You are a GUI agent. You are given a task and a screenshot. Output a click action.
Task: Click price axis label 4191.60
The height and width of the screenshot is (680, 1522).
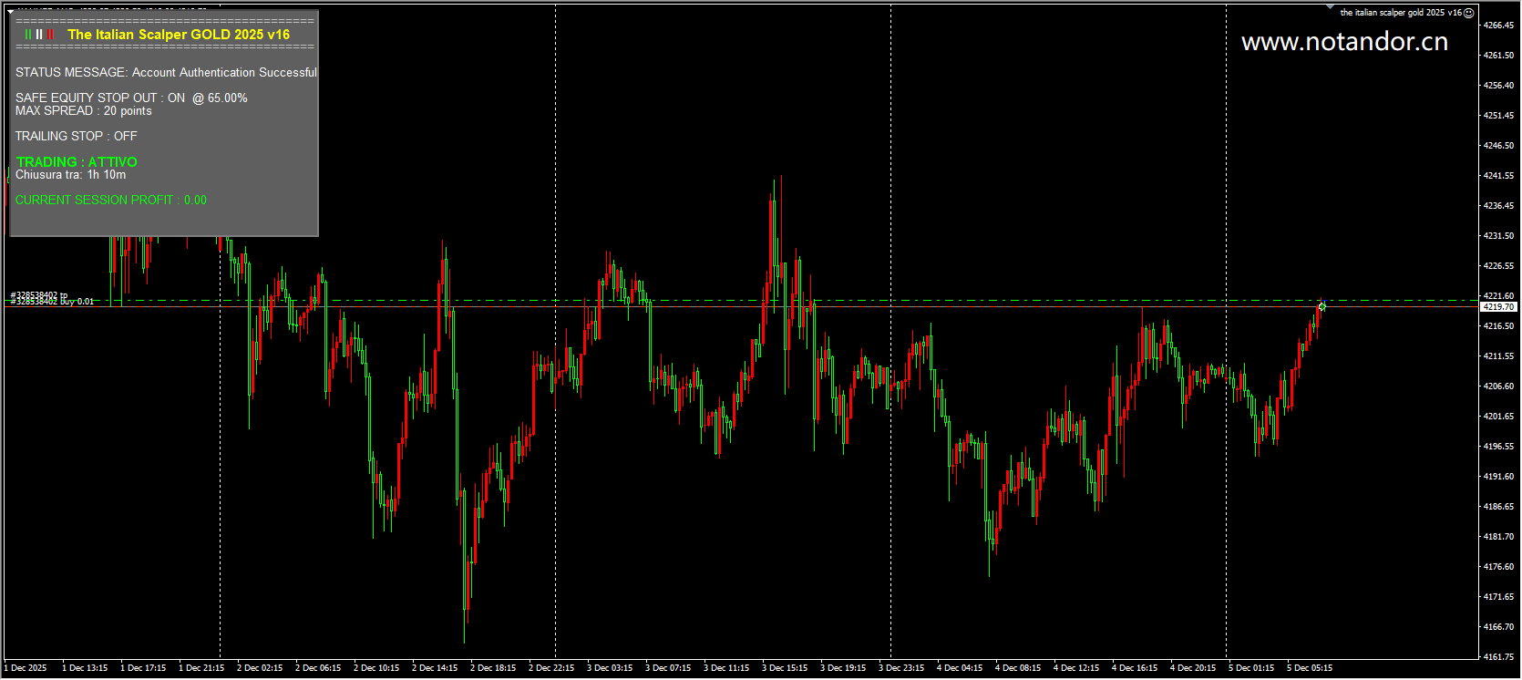[1498, 477]
